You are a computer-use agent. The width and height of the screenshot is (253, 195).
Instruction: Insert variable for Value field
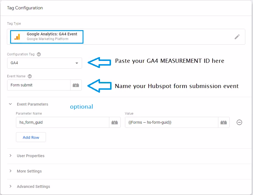coord(224,122)
